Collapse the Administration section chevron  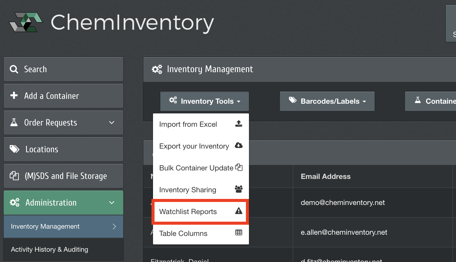[112, 203]
